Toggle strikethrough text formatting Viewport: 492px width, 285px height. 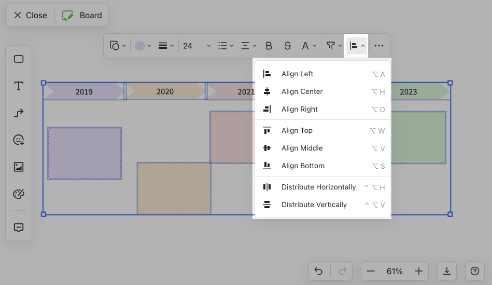[x=288, y=46]
